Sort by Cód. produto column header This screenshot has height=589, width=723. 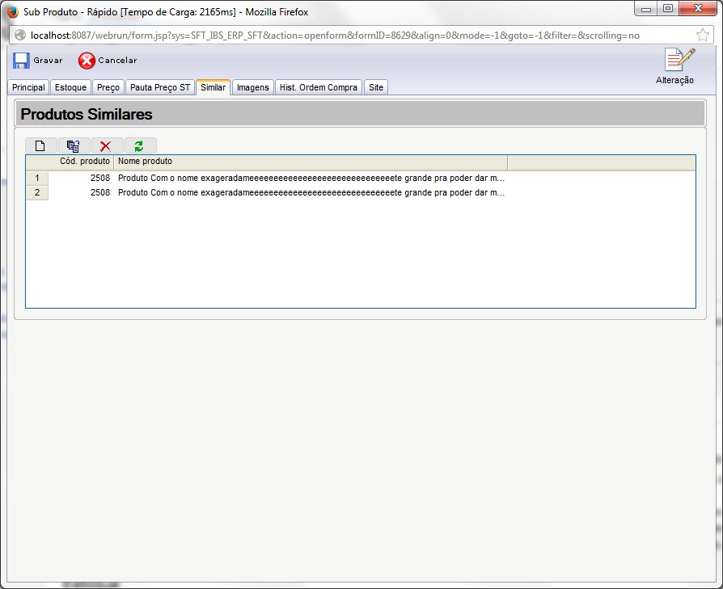coord(84,161)
